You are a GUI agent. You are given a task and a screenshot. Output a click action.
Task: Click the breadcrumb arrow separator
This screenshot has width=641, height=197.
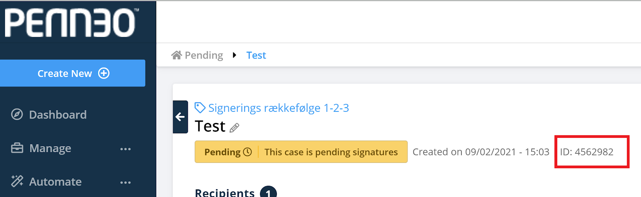tap(235, 55)
